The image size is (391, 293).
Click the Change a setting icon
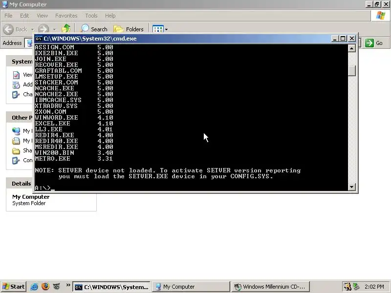point(16,95)
